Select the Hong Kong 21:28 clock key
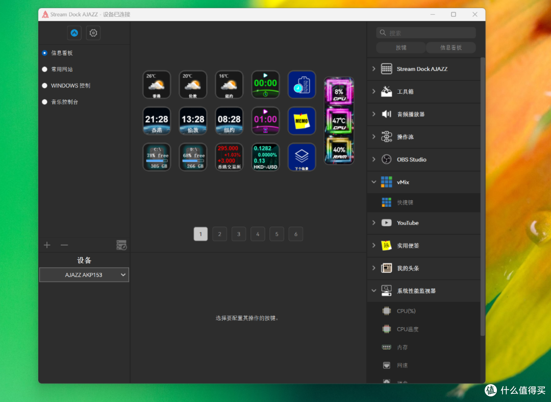551x402 pixels. tap(157, 121)
